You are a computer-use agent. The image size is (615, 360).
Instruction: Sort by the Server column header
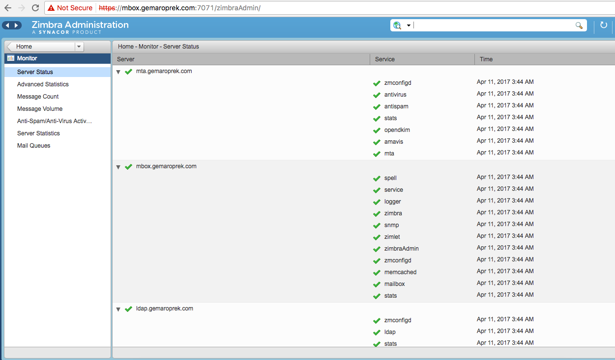click(241, 59)
